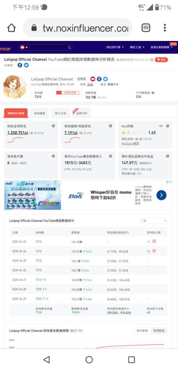Switch to the 影片分析 tab
Screen dimensions: 178x371
[60, 113]
